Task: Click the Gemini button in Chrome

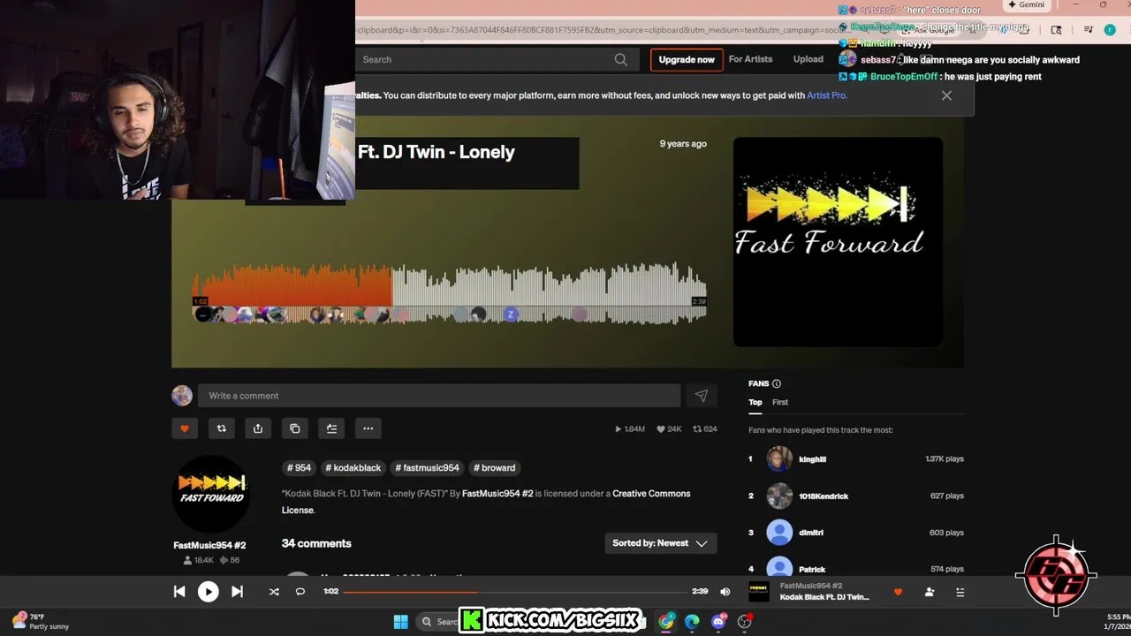Action: (1026, 5)
